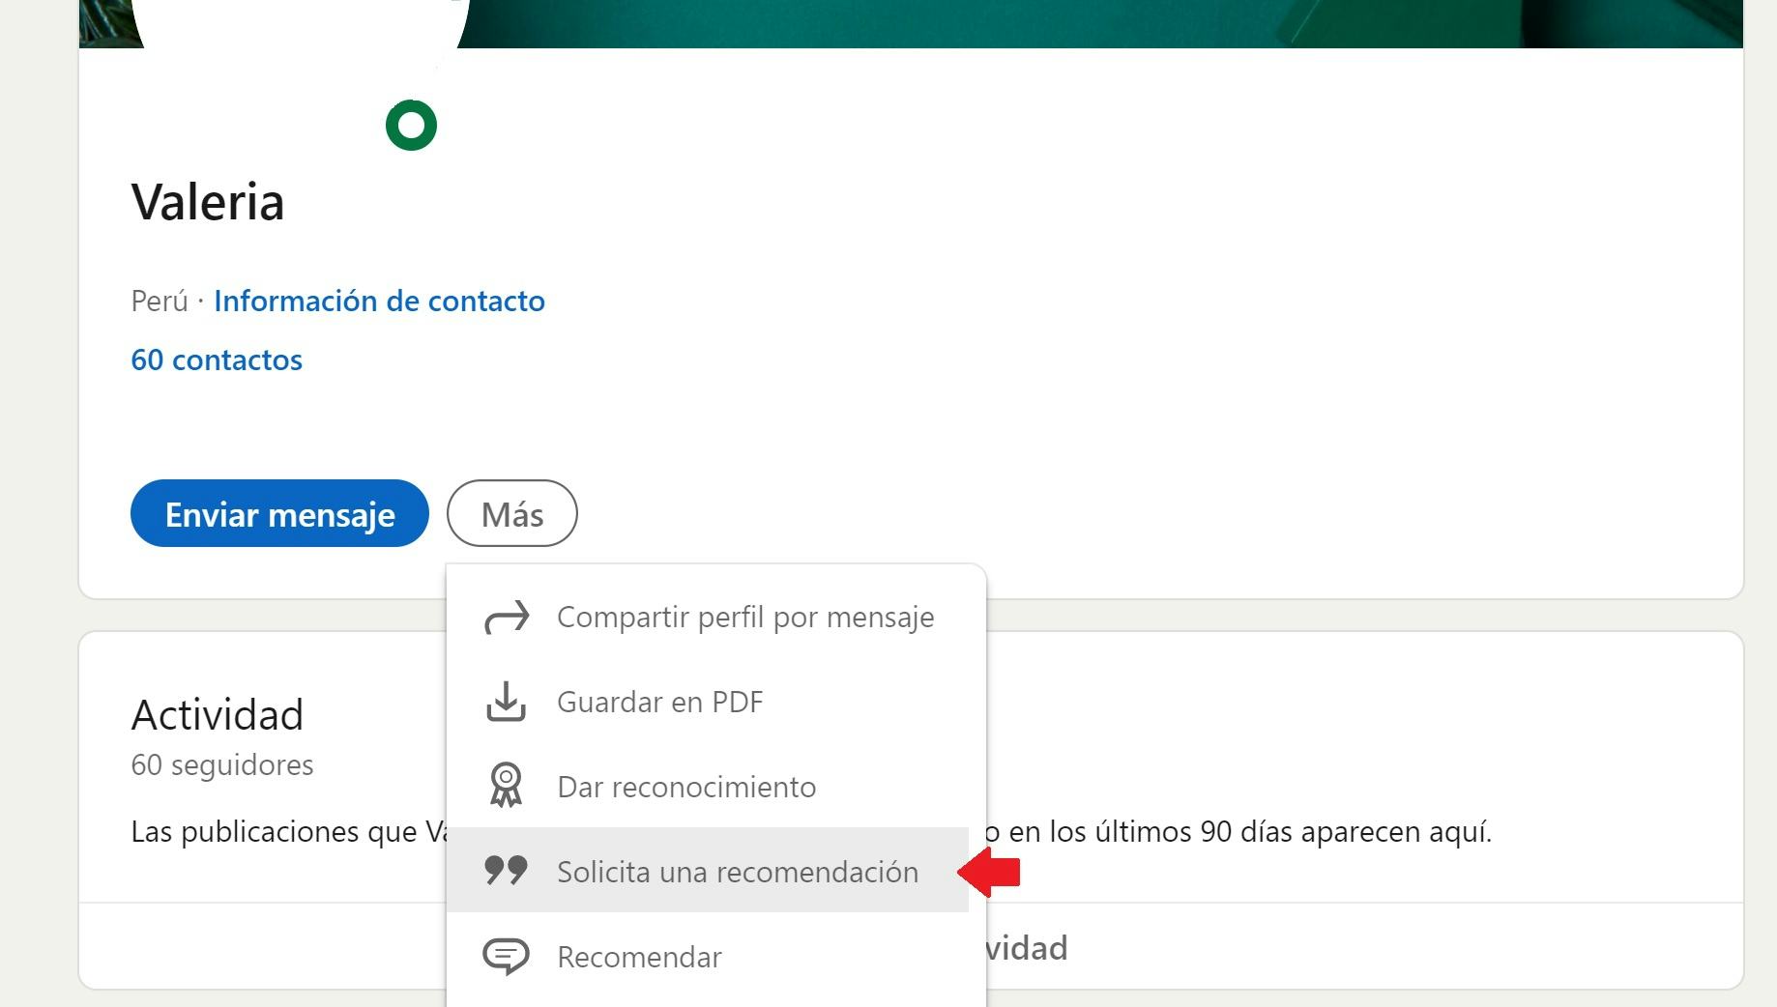
Task: Open Información de contacto
Action: click(379, 301)
